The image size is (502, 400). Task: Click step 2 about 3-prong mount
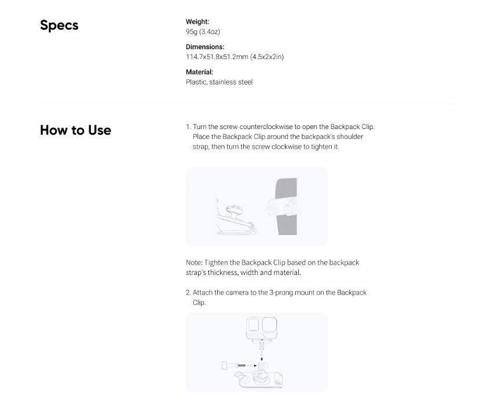pyautogui.click(x=276, y=298)
